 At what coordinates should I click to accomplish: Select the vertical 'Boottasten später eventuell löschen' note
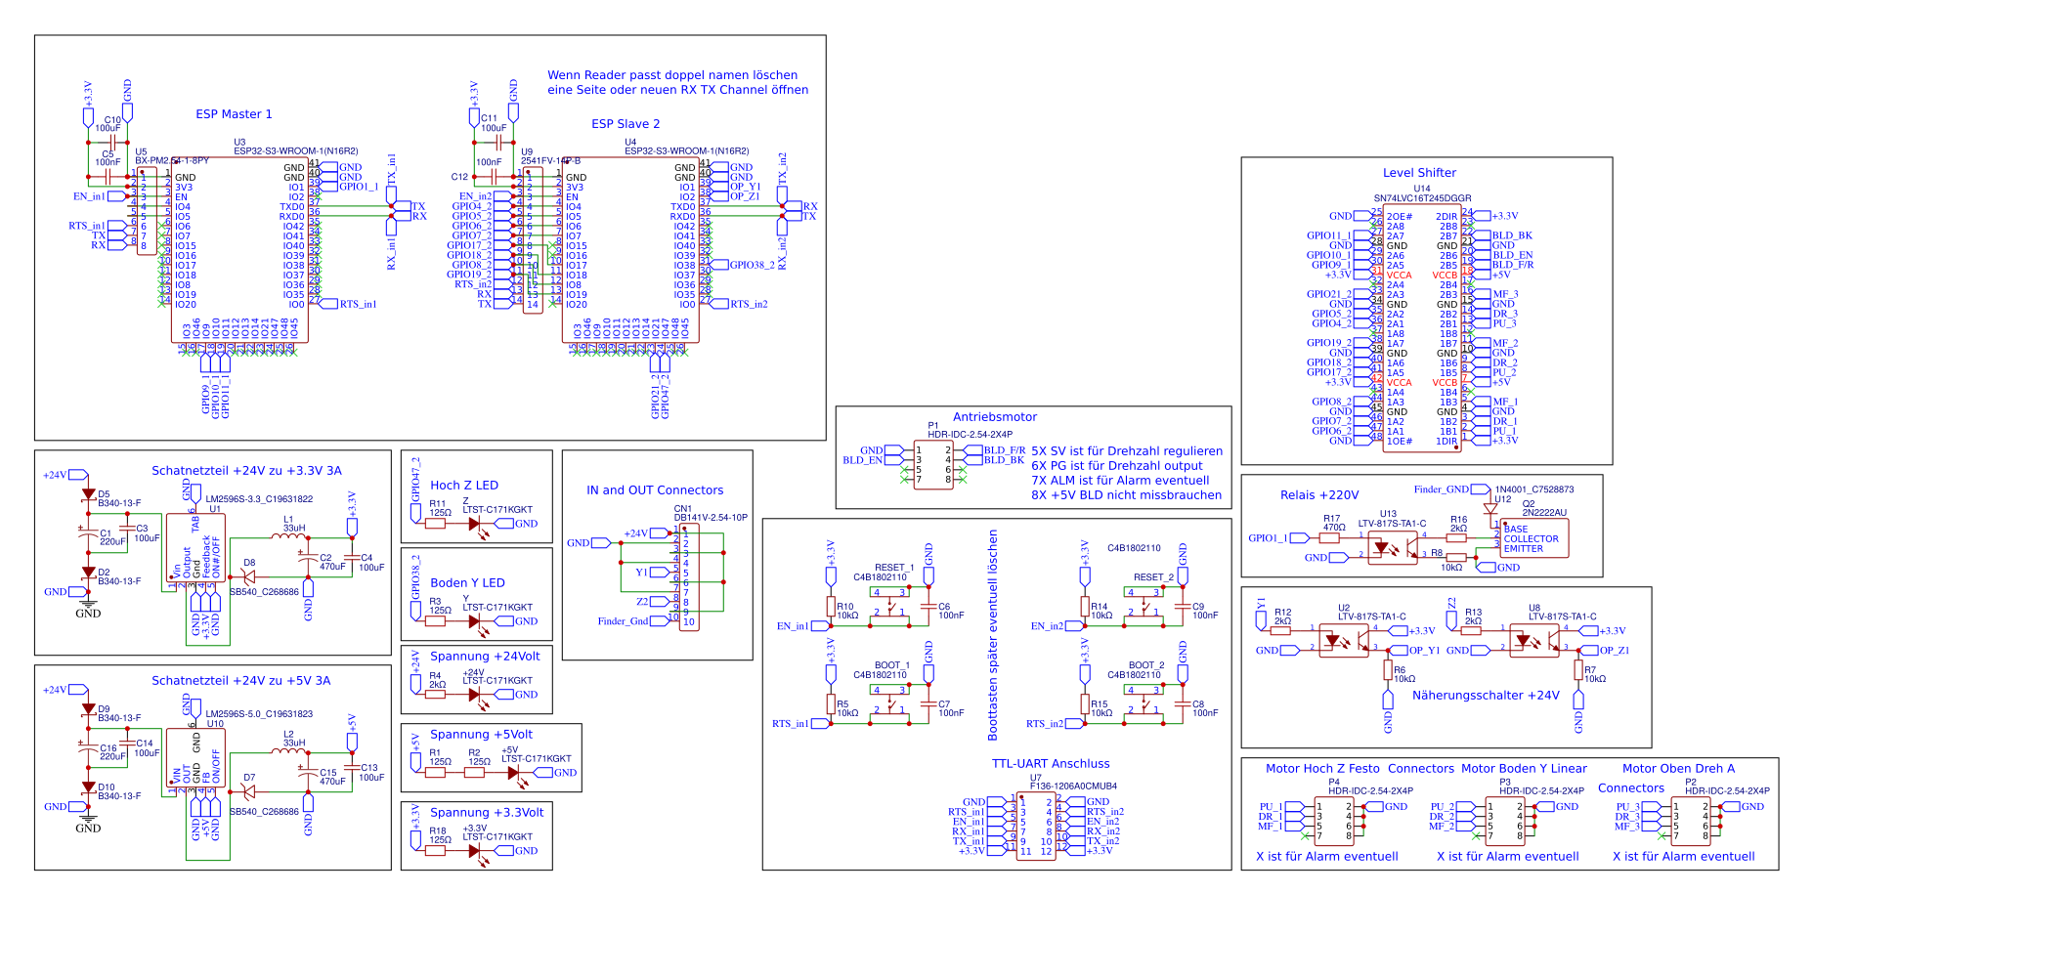pyautogui.click(x=993, y=635)
